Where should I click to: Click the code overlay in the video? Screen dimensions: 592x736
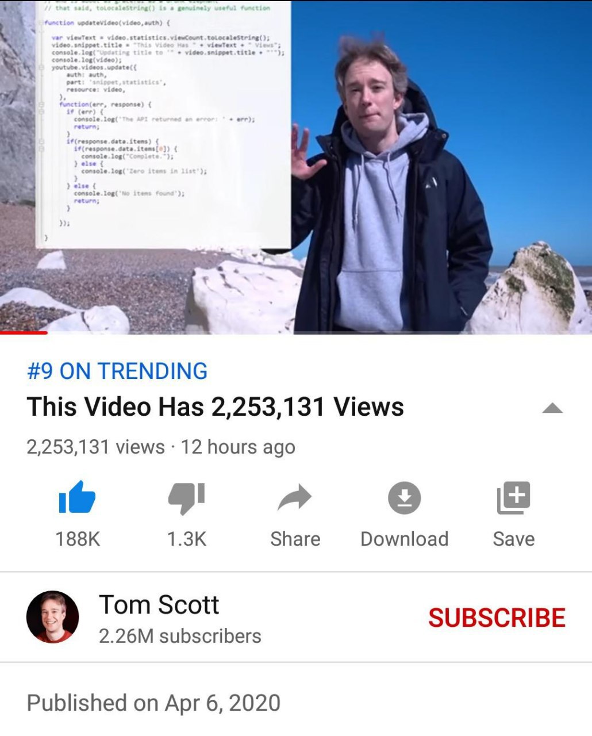163,124
